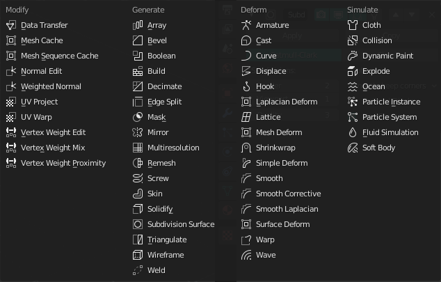441x282 pixels.
Task: Add the Shrinkwrap deform modifier
Action: tap(275, 148)
